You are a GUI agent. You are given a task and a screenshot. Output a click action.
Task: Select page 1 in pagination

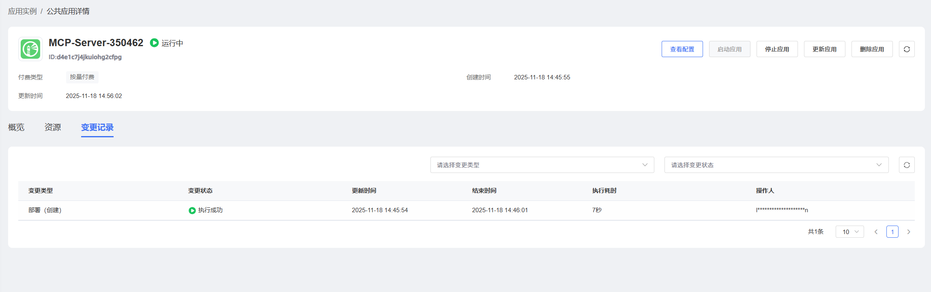(x=892, y=232)
